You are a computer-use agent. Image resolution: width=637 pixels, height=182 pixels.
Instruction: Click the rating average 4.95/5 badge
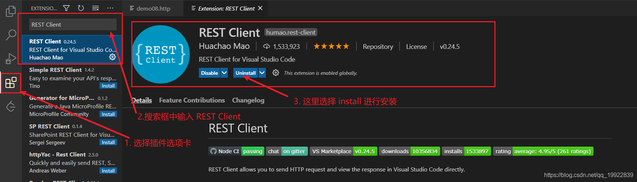(x=543, y=151)
